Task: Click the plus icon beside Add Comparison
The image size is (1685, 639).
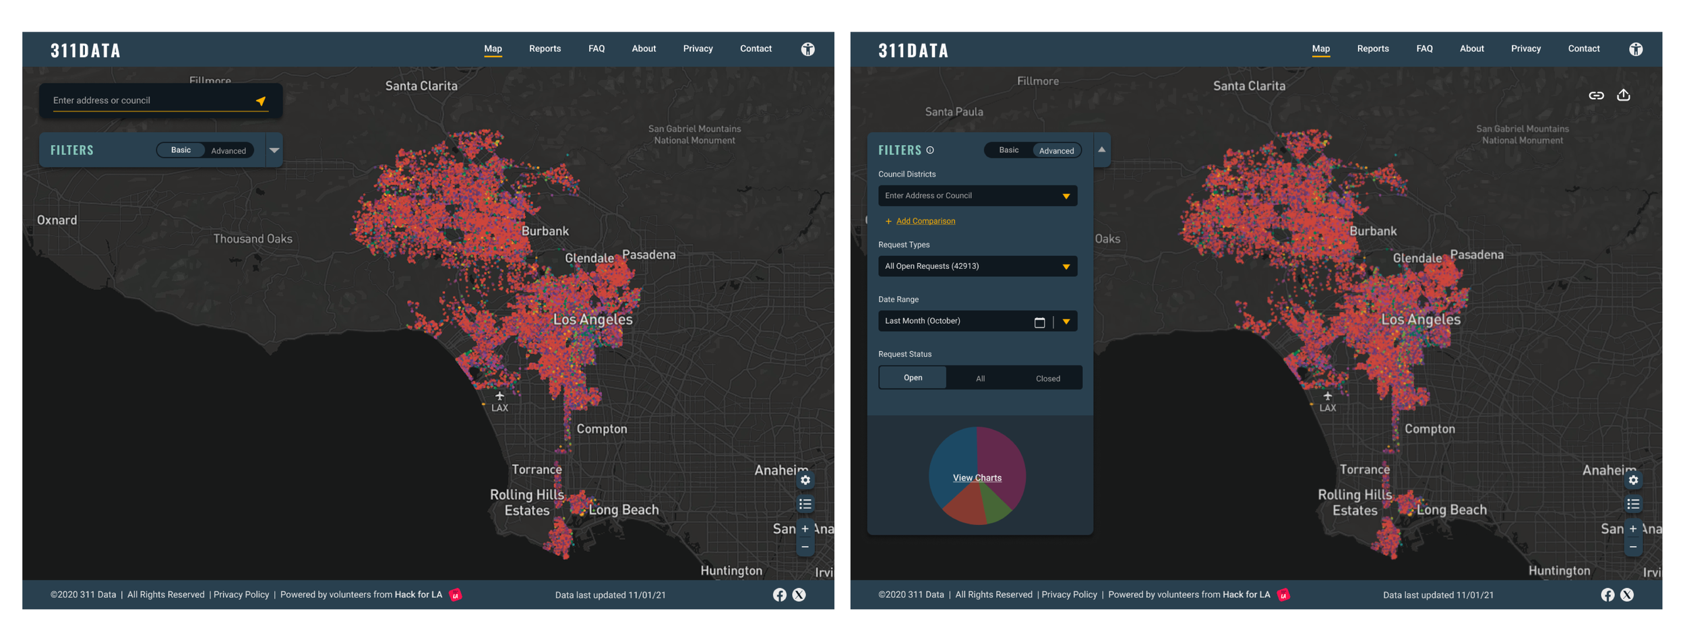Action: tap(888, 221)
